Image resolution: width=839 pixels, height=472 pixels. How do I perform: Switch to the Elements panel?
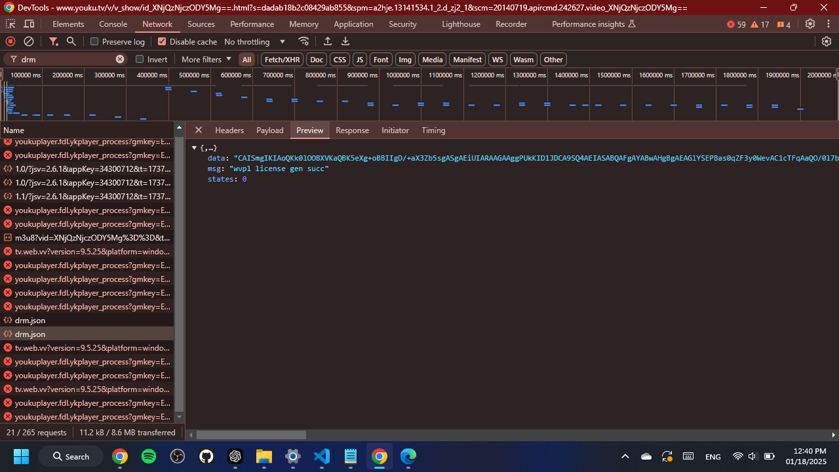point(68,24)
